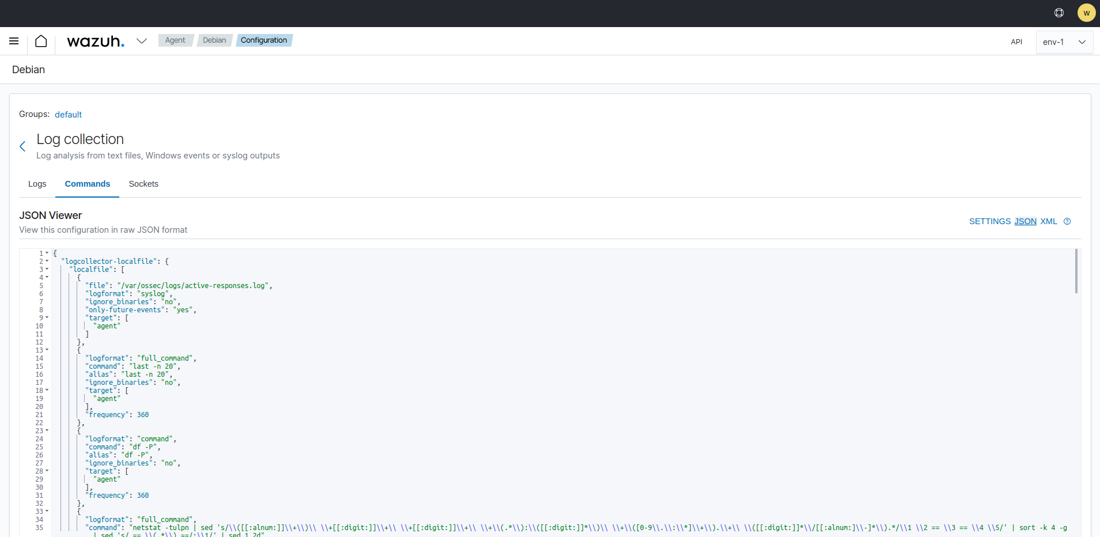Click the JSON viewer vertical scrollbar
Viewport: 1100px width, 537px height.
point(1076,271)
